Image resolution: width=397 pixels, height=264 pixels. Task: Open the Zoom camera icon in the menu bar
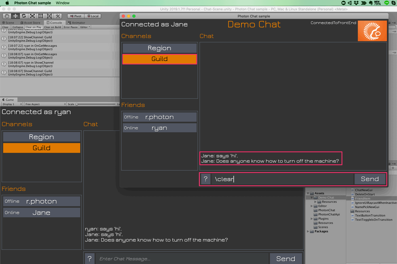pos(344,3)
